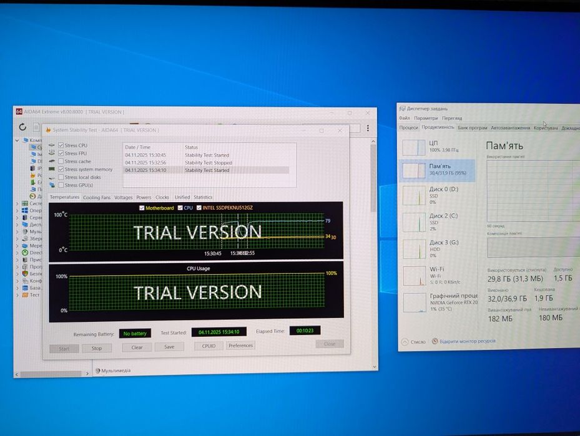This screenshot has height=436, width=580.
Task: Expand the Display tree node chevron
Action: coord(17,225)
